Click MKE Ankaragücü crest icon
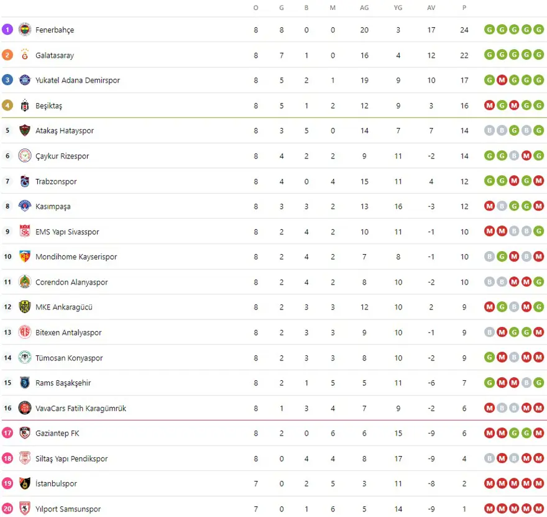This screenshot has width=547, height=517. [x=25, y=307]
